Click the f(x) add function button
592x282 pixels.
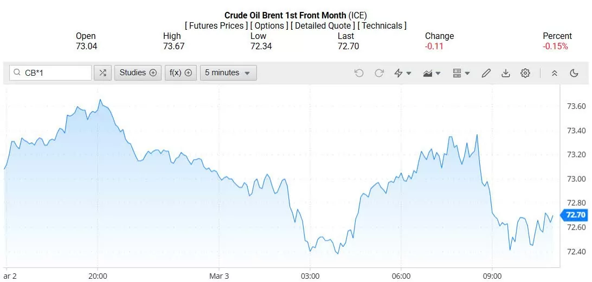coord(181,73)
